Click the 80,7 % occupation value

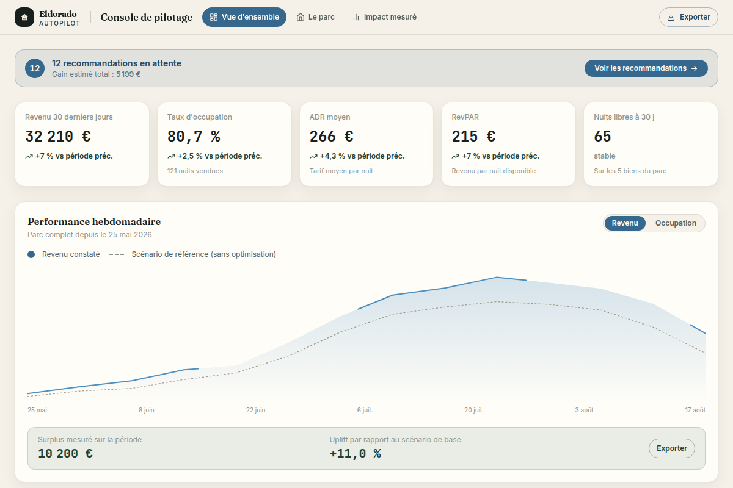click(x=194, y=137)
